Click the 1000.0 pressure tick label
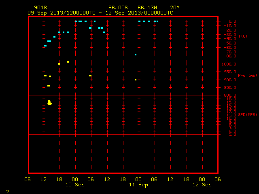The height and width of the screenshot is (194, 259). click(229, 64)
